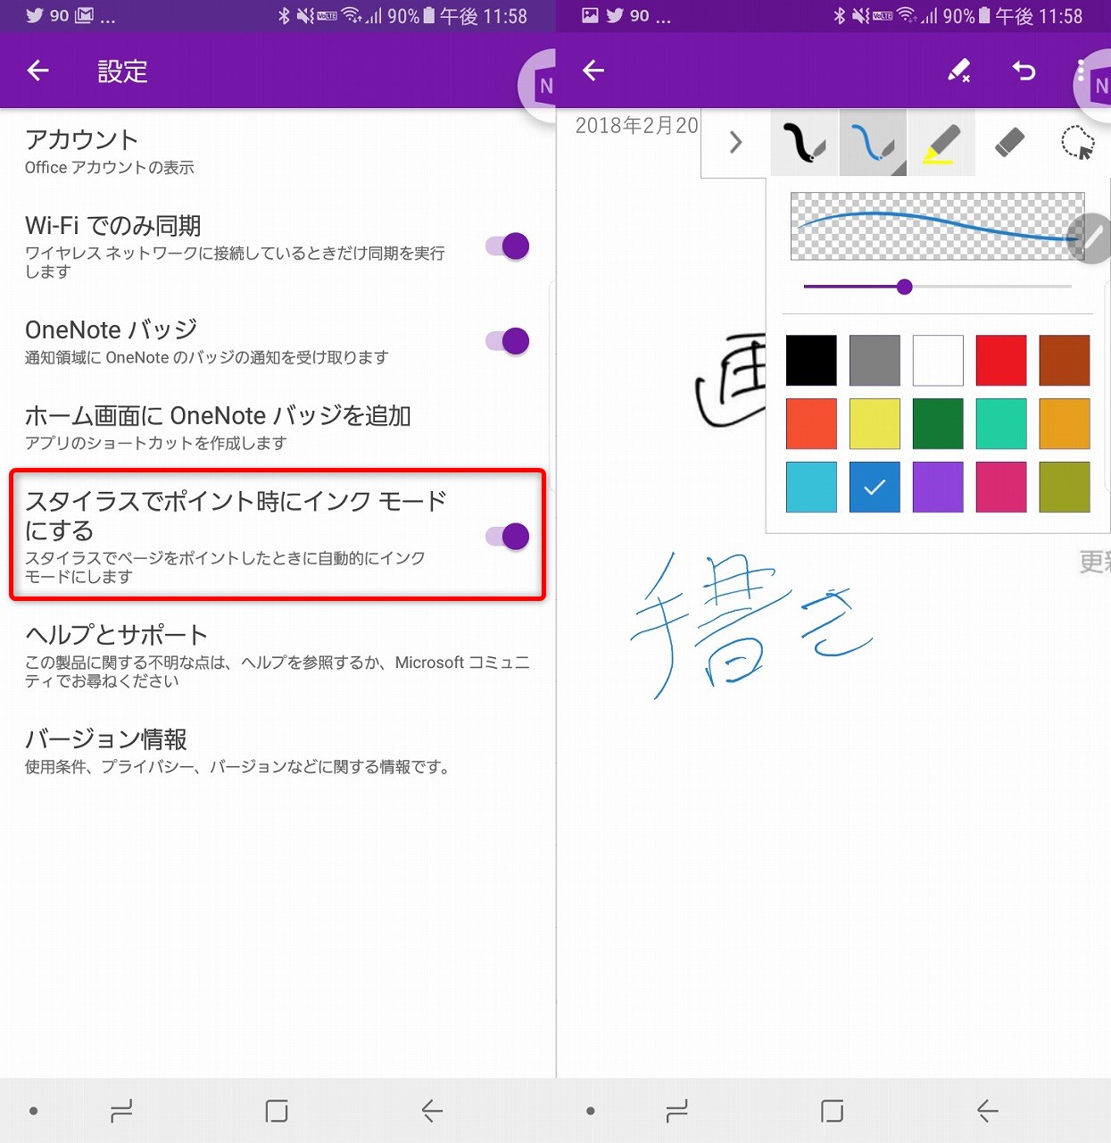Choose the orange-red color swatch
1111x1143 pixels.
(x=811, y=423)
